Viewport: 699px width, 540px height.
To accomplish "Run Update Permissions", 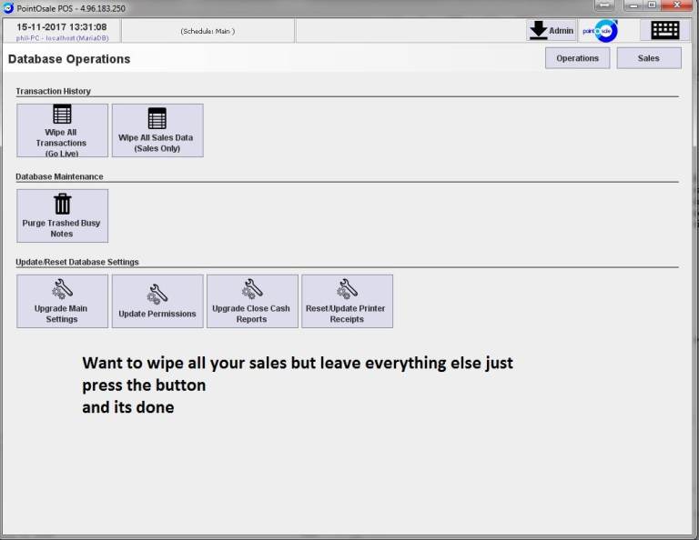I will pyautogui.click(x=157, y=301).
